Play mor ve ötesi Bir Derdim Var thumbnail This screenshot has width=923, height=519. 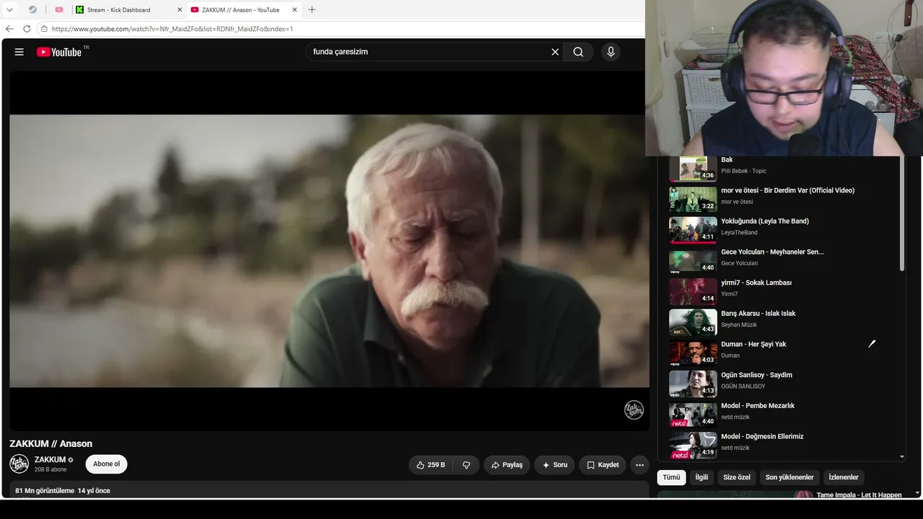[693, 199]
